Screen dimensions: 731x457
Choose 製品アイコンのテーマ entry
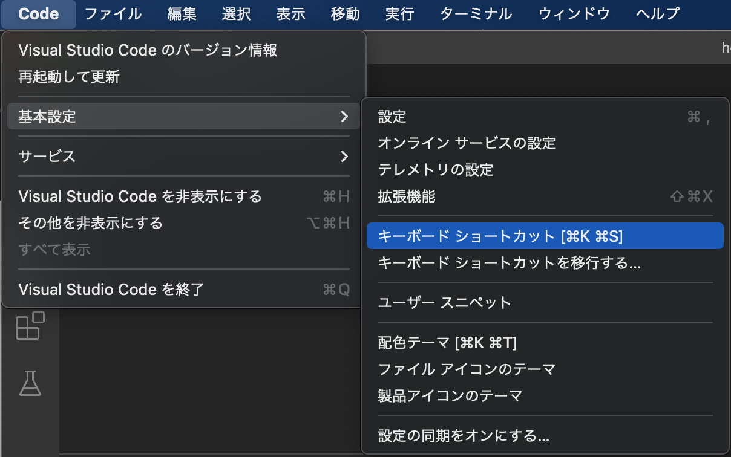450,396
